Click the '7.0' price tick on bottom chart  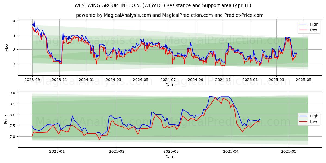[13, 136]
